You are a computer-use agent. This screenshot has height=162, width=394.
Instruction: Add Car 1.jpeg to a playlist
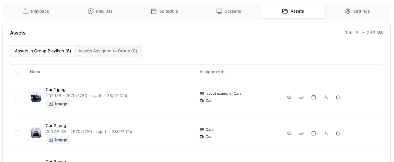pos(301,97)
